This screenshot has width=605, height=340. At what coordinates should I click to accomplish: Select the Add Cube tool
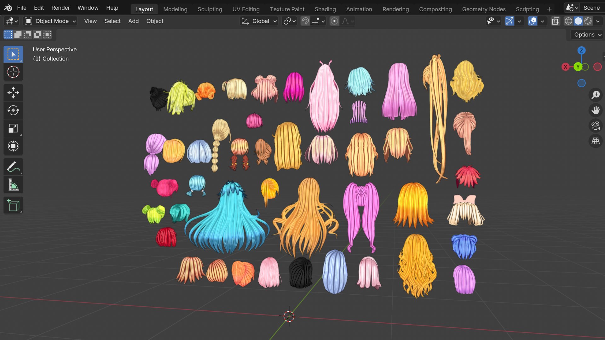click(x=13, y=205)
